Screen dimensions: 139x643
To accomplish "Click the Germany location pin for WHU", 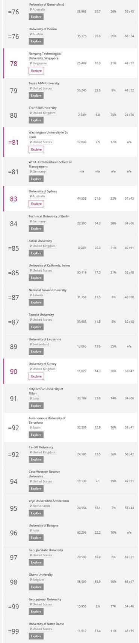I will point(31,172).
